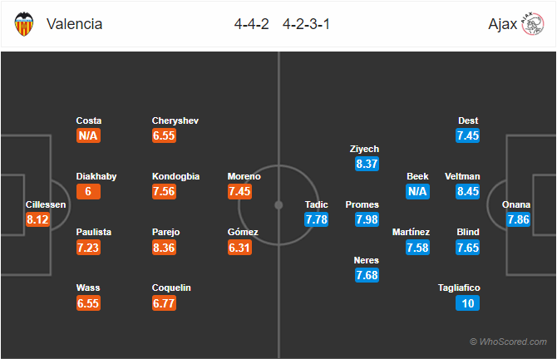Open the Ajax team name
The height and width of the screenshot is (359, 557).
(x=500, y=24)
